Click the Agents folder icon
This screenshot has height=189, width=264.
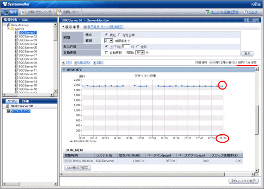[12, 29]
